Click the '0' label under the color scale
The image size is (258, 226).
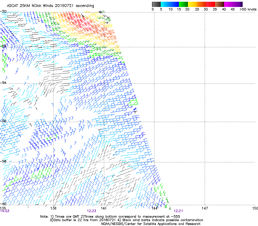point(153,9)
